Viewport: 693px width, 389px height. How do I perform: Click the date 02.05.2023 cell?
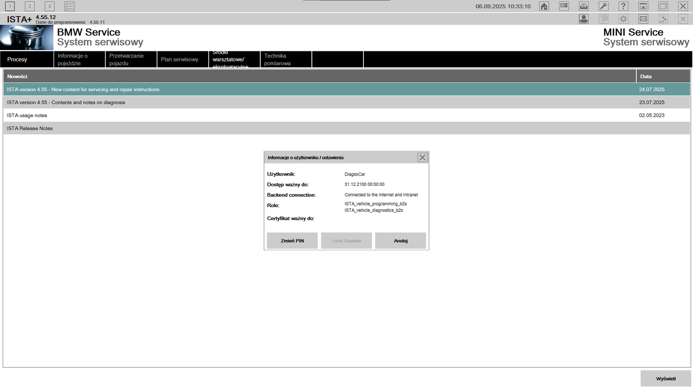tap(652, 115)
